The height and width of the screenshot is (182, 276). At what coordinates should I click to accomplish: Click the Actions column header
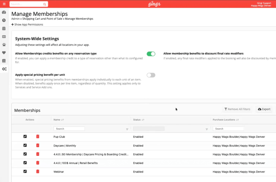[30, 120]
